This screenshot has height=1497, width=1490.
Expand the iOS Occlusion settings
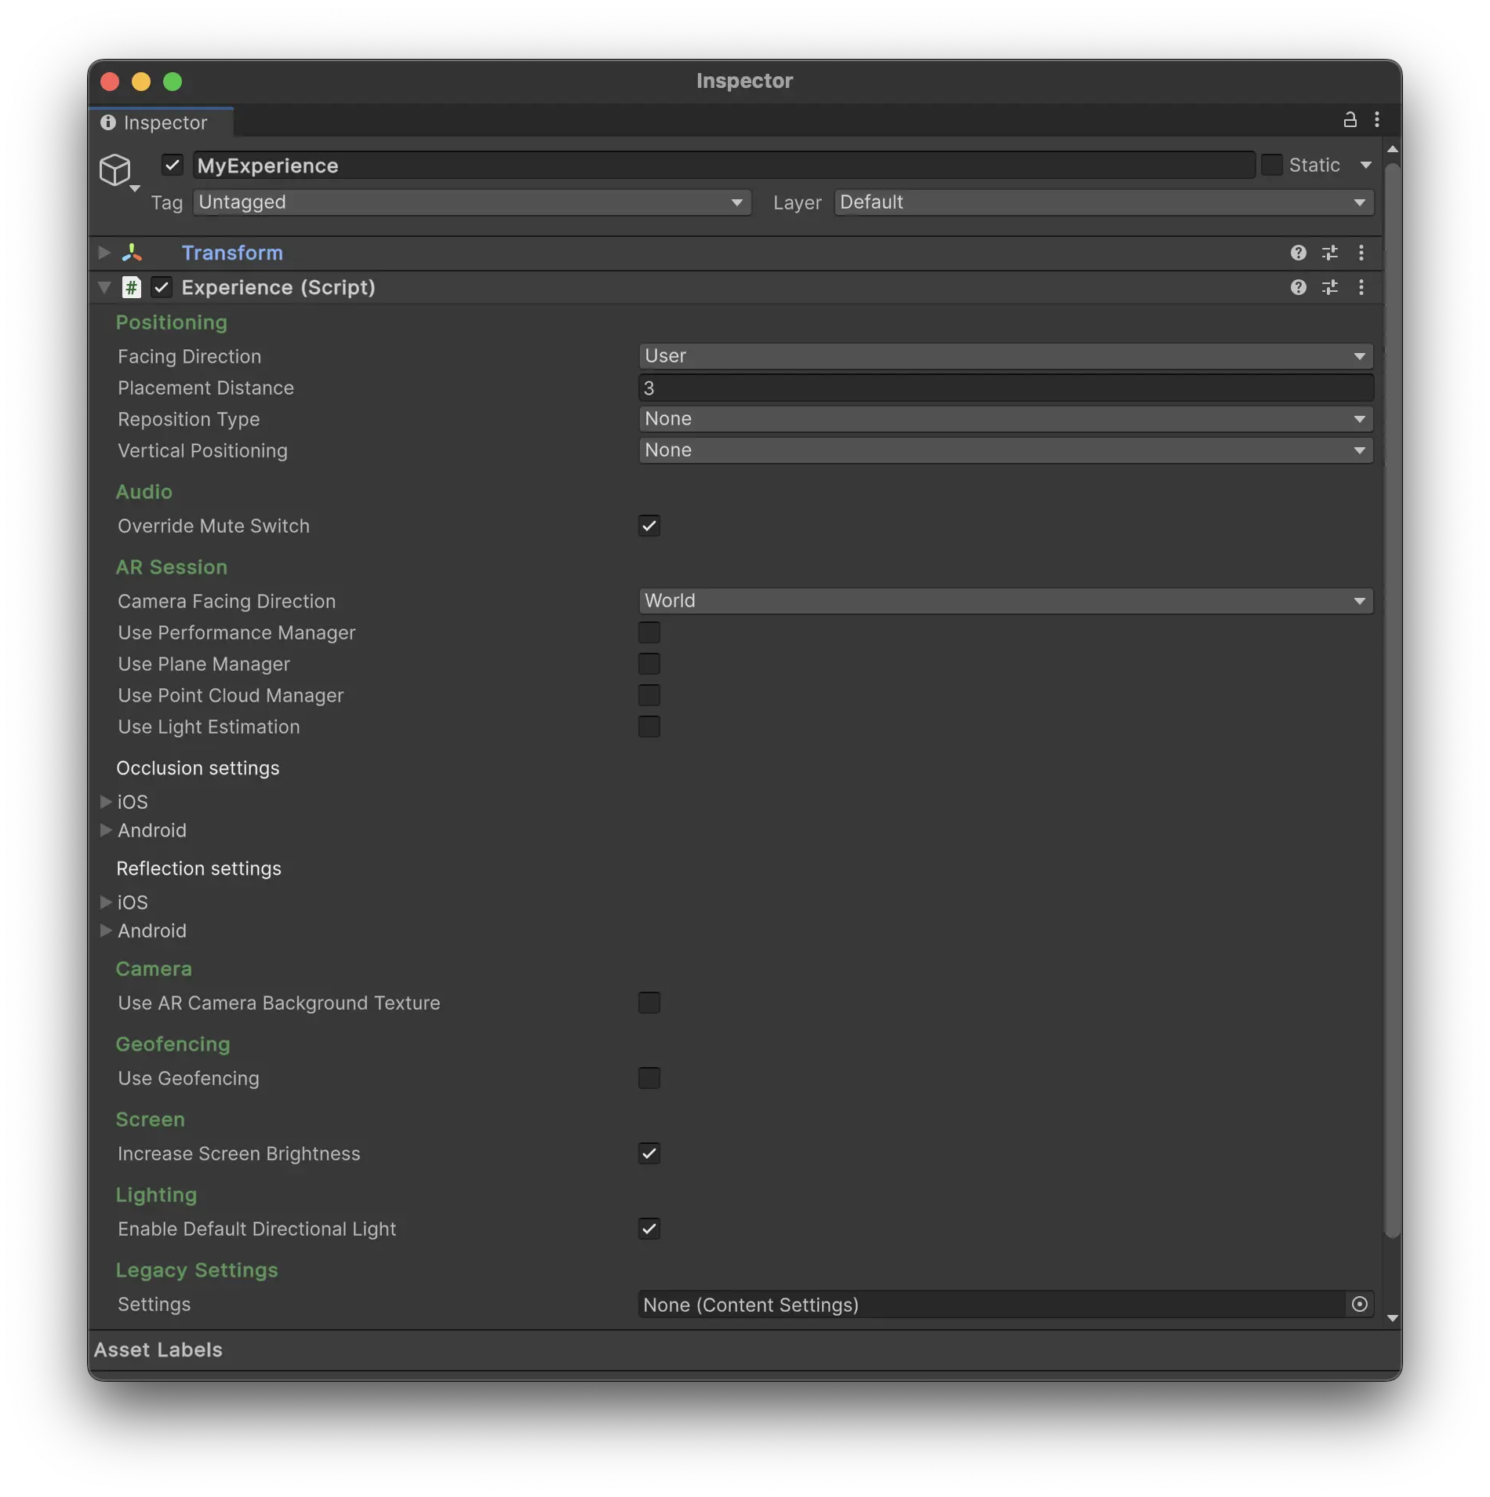pos(106,801)
